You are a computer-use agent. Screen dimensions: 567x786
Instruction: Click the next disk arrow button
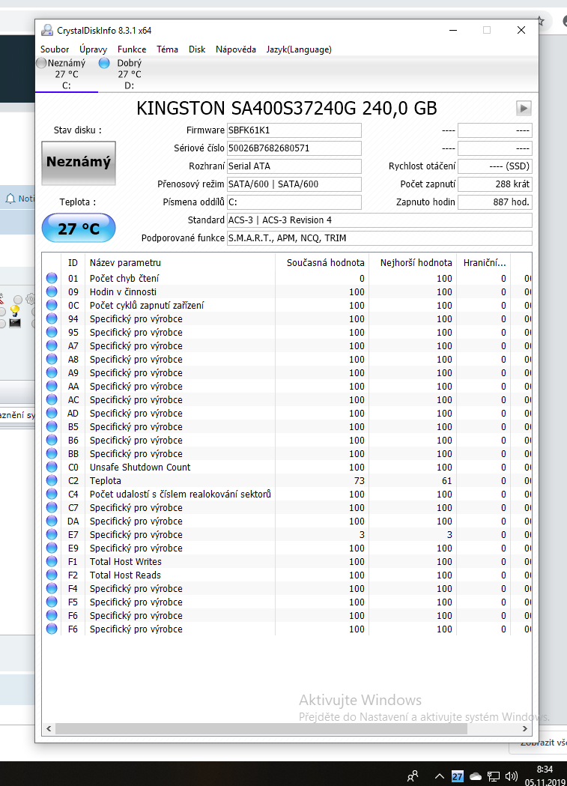click(524, 108)
